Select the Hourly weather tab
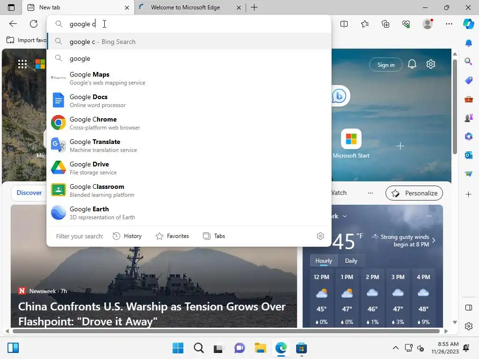 click(x=324, y=261)
